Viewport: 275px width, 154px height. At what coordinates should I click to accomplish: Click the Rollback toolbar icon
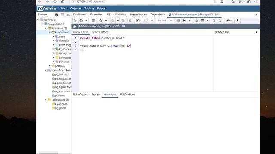pyautogui.click(x=220, y=21)
